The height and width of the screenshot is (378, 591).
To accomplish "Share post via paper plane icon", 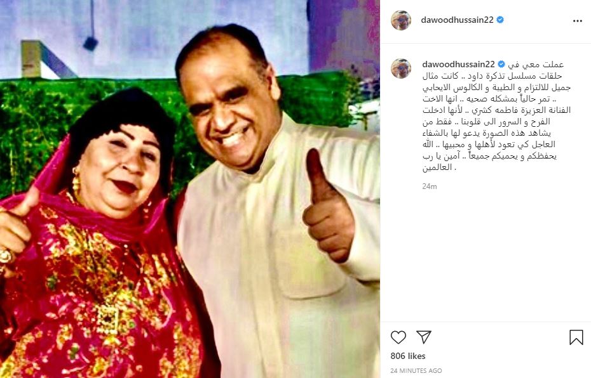I will coord(424,337).
